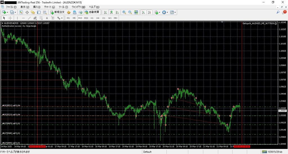
Task: Toggle candlestick chart display mode
Action: [111, 12]
